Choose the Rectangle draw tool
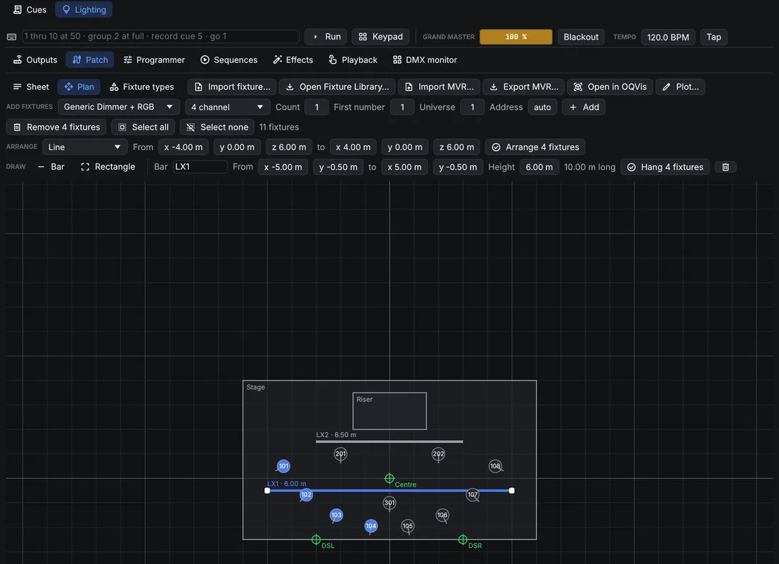 point(108,167)
